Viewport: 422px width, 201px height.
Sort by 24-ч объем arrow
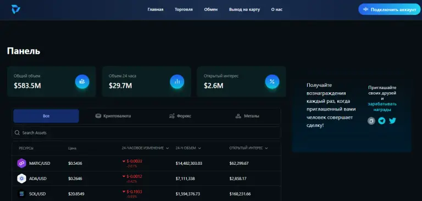coord(199,148)
